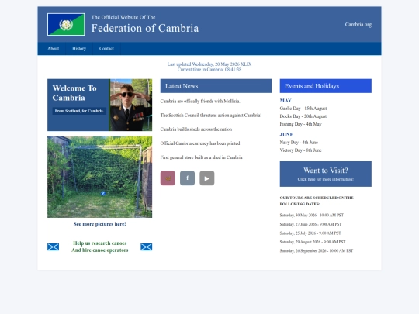The image size is (419, 314).
Task: Click 'Our tours are scheduled' heading
Action: pos(317,201)
